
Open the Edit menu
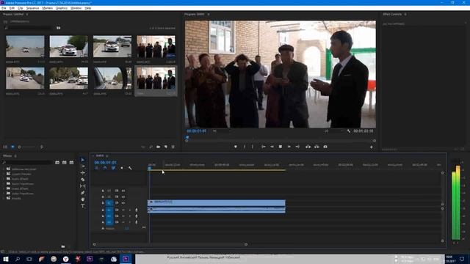[x=12, y=8]
